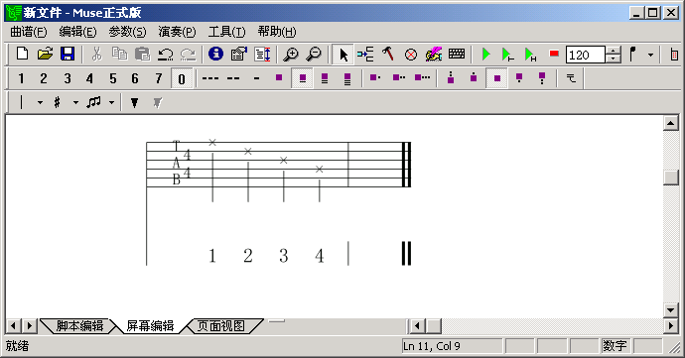Image resolution: width=685 pixels, height=358 pixels.
Task: Select note number 2
Action: pos(44,78)
